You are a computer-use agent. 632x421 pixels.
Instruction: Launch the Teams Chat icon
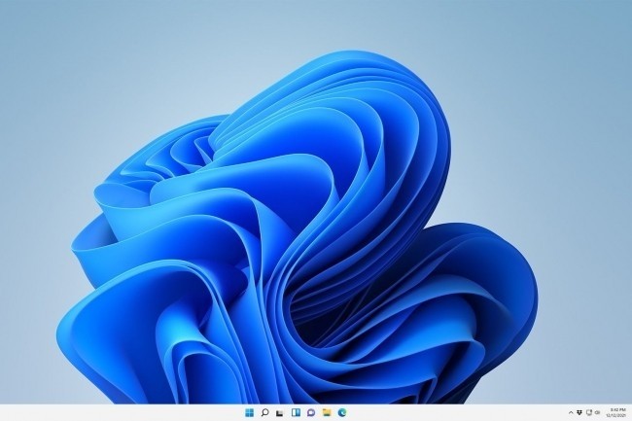click(x=311, y=412)
